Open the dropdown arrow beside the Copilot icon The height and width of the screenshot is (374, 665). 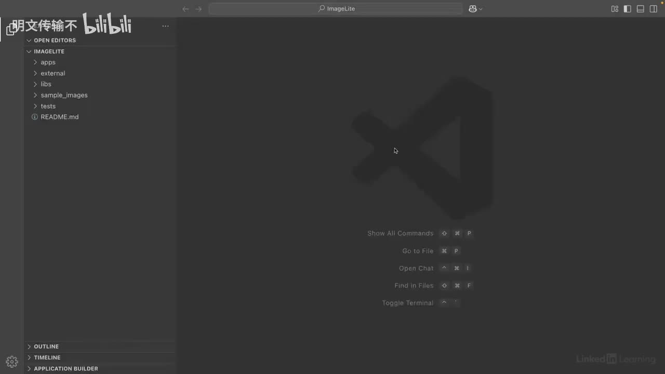click(x=481, y=9)
